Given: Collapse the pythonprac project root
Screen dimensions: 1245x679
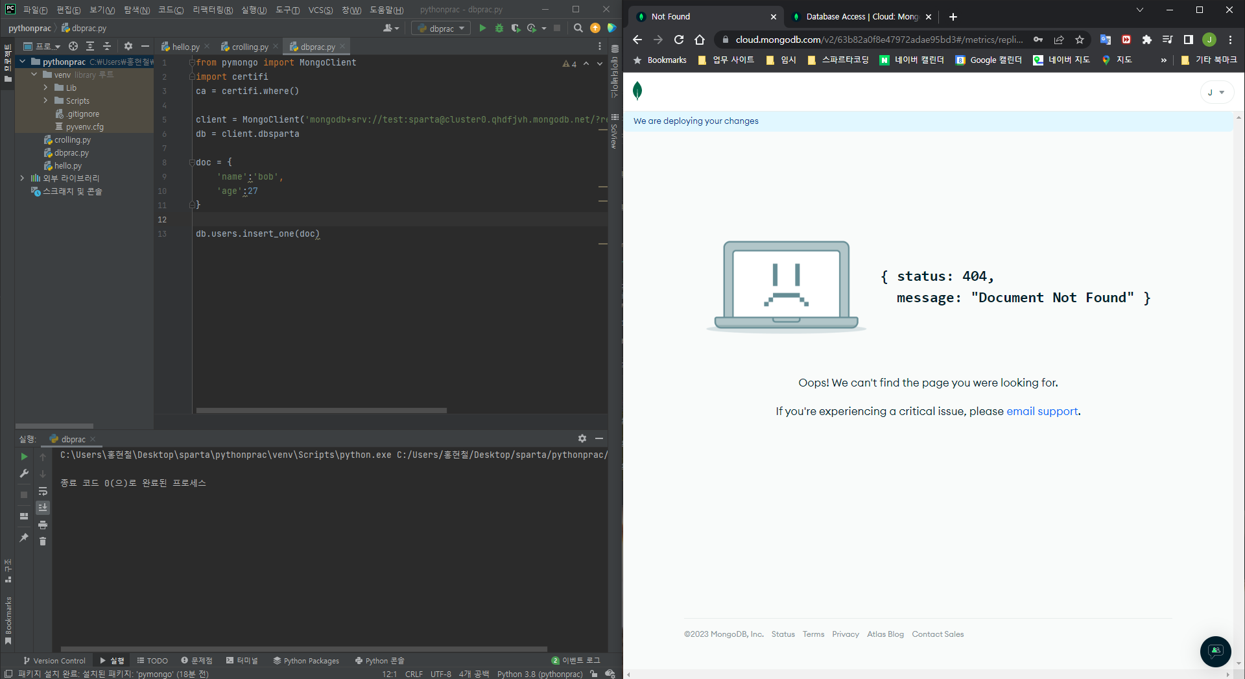Looking at the screenshot, I should tap(23, 62).
